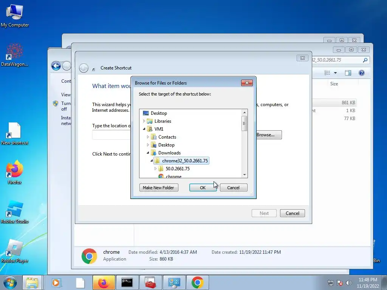
Task: Launch Windows Media Player from taskbar
Action: (x=56, y=282)
